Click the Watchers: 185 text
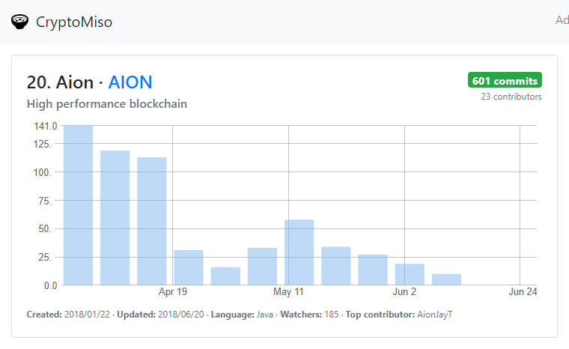The height and width of the screenshot is (349, 569). tap(309, 315)
